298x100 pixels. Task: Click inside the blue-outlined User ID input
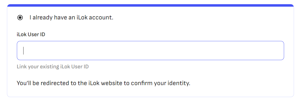[x=150, y=51]
